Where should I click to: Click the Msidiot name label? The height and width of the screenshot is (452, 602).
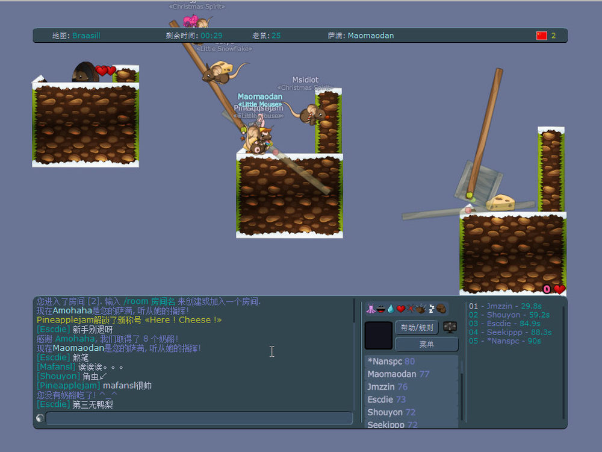(305, 80)
